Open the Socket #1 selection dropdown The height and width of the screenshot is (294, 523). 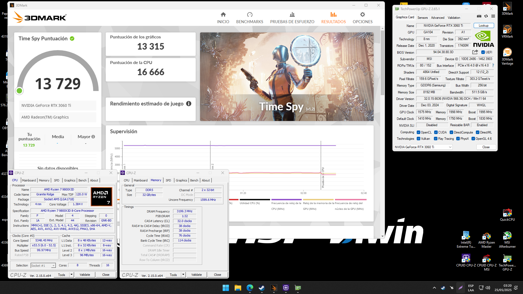coord(43,265)
